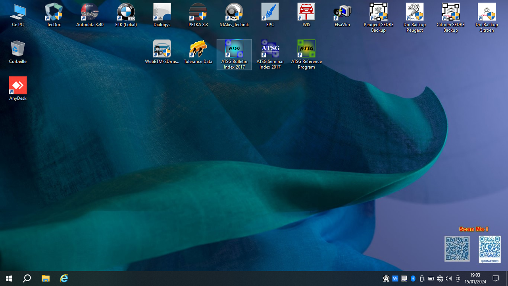Select ATSG Bulletin Index 2017 icon
Image resolution: width=508 pixels, height=286 pixels.
pyautogui.click(x=234, y=54)
